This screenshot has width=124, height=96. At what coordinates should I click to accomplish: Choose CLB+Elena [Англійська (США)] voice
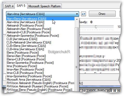pyautogui.click(x=40, y=46)
